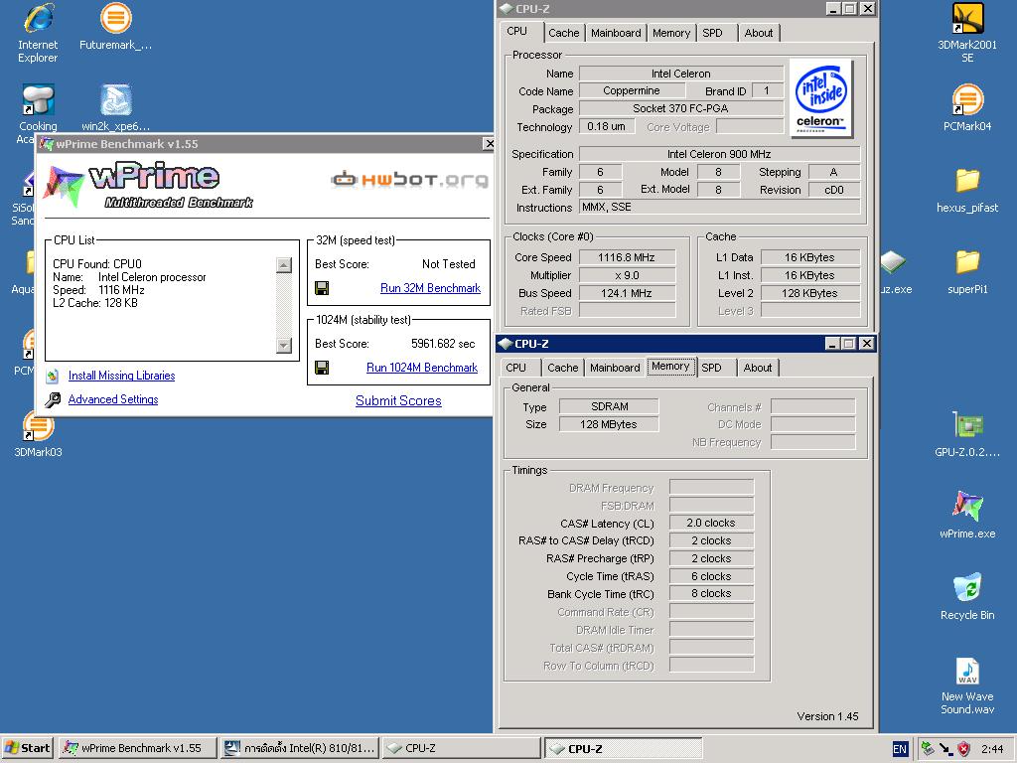The width and height of the screenshot is (1017, 763).
Task: Click the HWBOT.org logo in wPrime
Action: pyautogui.click(x=410, y=179)
